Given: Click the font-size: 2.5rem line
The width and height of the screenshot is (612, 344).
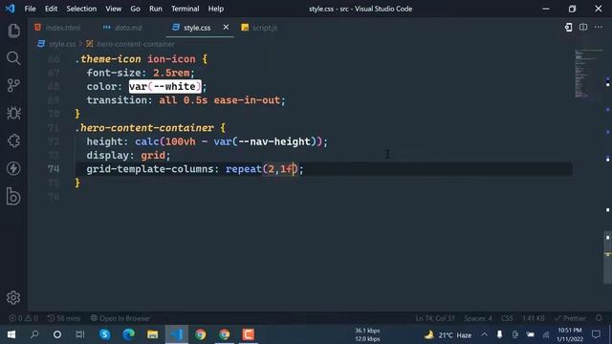Looking at the screenshot, I should 141,73.
